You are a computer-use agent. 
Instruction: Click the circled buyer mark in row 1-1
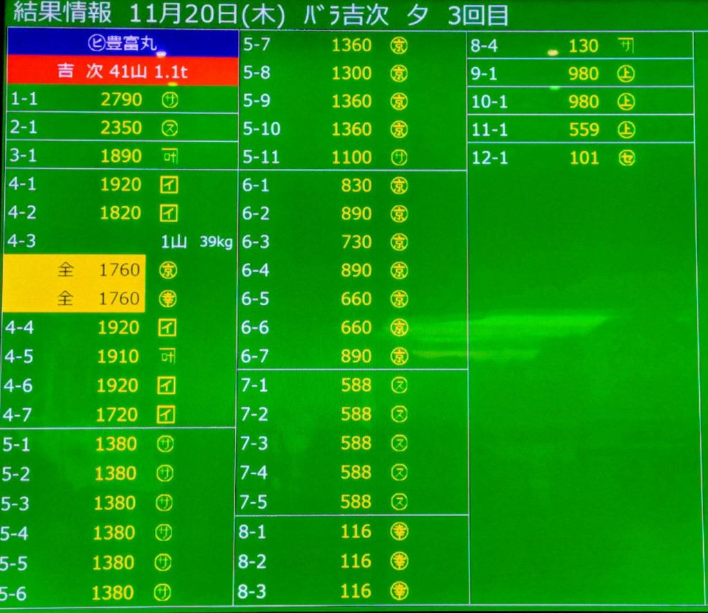(168, 100)
